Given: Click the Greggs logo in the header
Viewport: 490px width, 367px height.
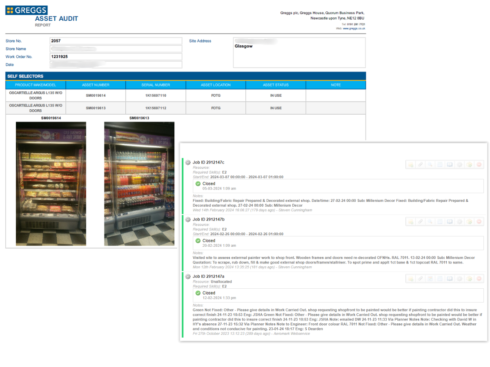Looking at the screenshot, I should (27, 10).
